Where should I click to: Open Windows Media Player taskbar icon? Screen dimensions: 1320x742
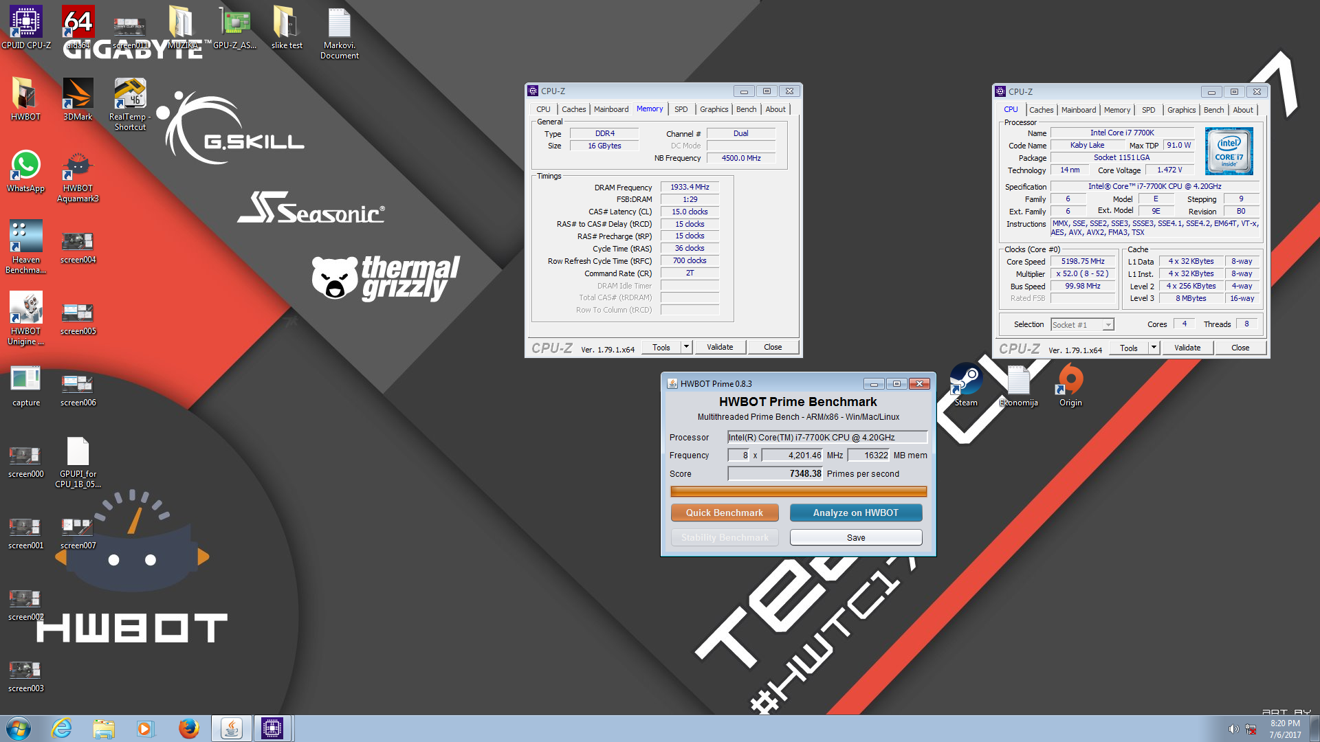145,728
